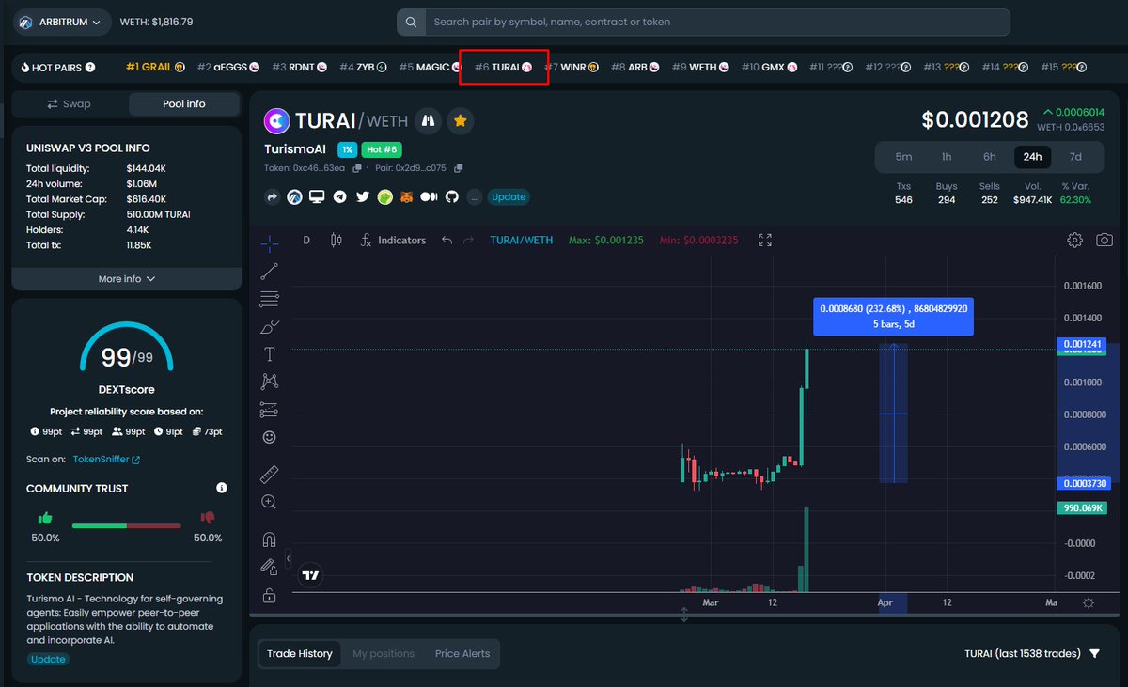Open the ARBITRUM network dropdown
This screenshot has height=687, width=1128.
62,21
